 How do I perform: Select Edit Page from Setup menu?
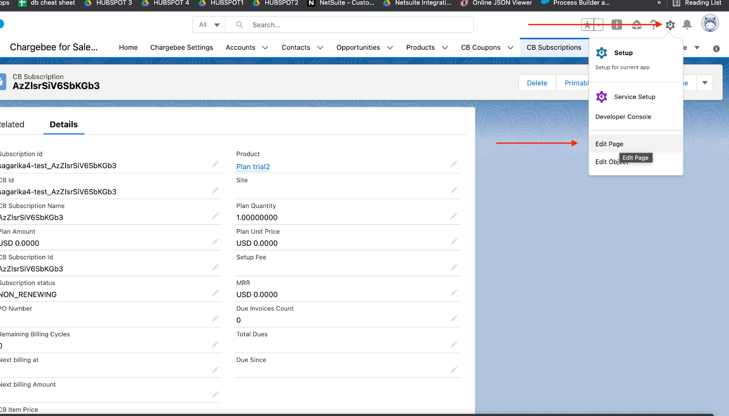pos(609,144)
